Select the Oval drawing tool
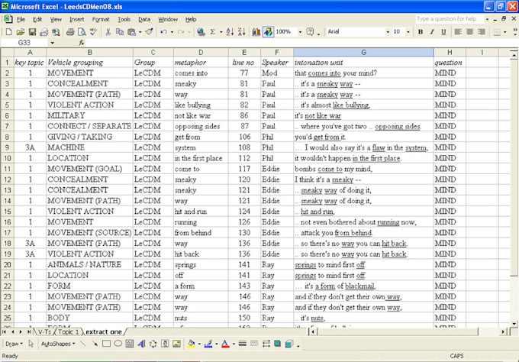The image size is (519, 362). (x=118, y=344)
